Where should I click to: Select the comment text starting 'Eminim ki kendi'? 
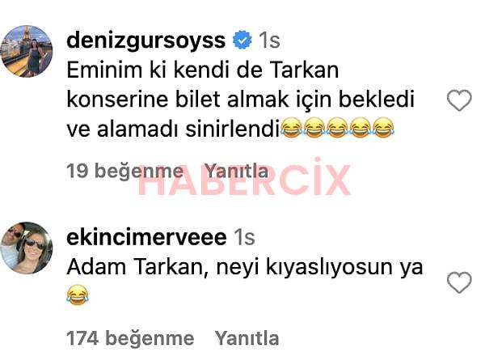click(x=240, y=100)
